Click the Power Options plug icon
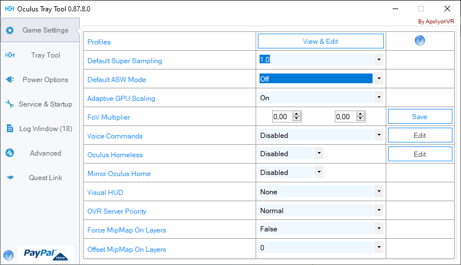Screen dimensions: 461x265 [x=10, y=79]
